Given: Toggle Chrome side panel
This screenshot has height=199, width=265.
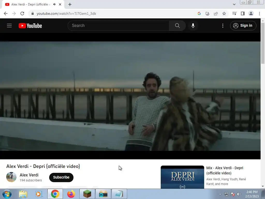Looking at the screenshot, I should point(243,13).
